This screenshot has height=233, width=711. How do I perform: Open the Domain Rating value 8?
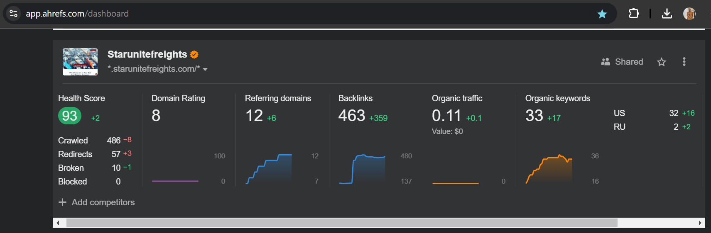[156, 116]
